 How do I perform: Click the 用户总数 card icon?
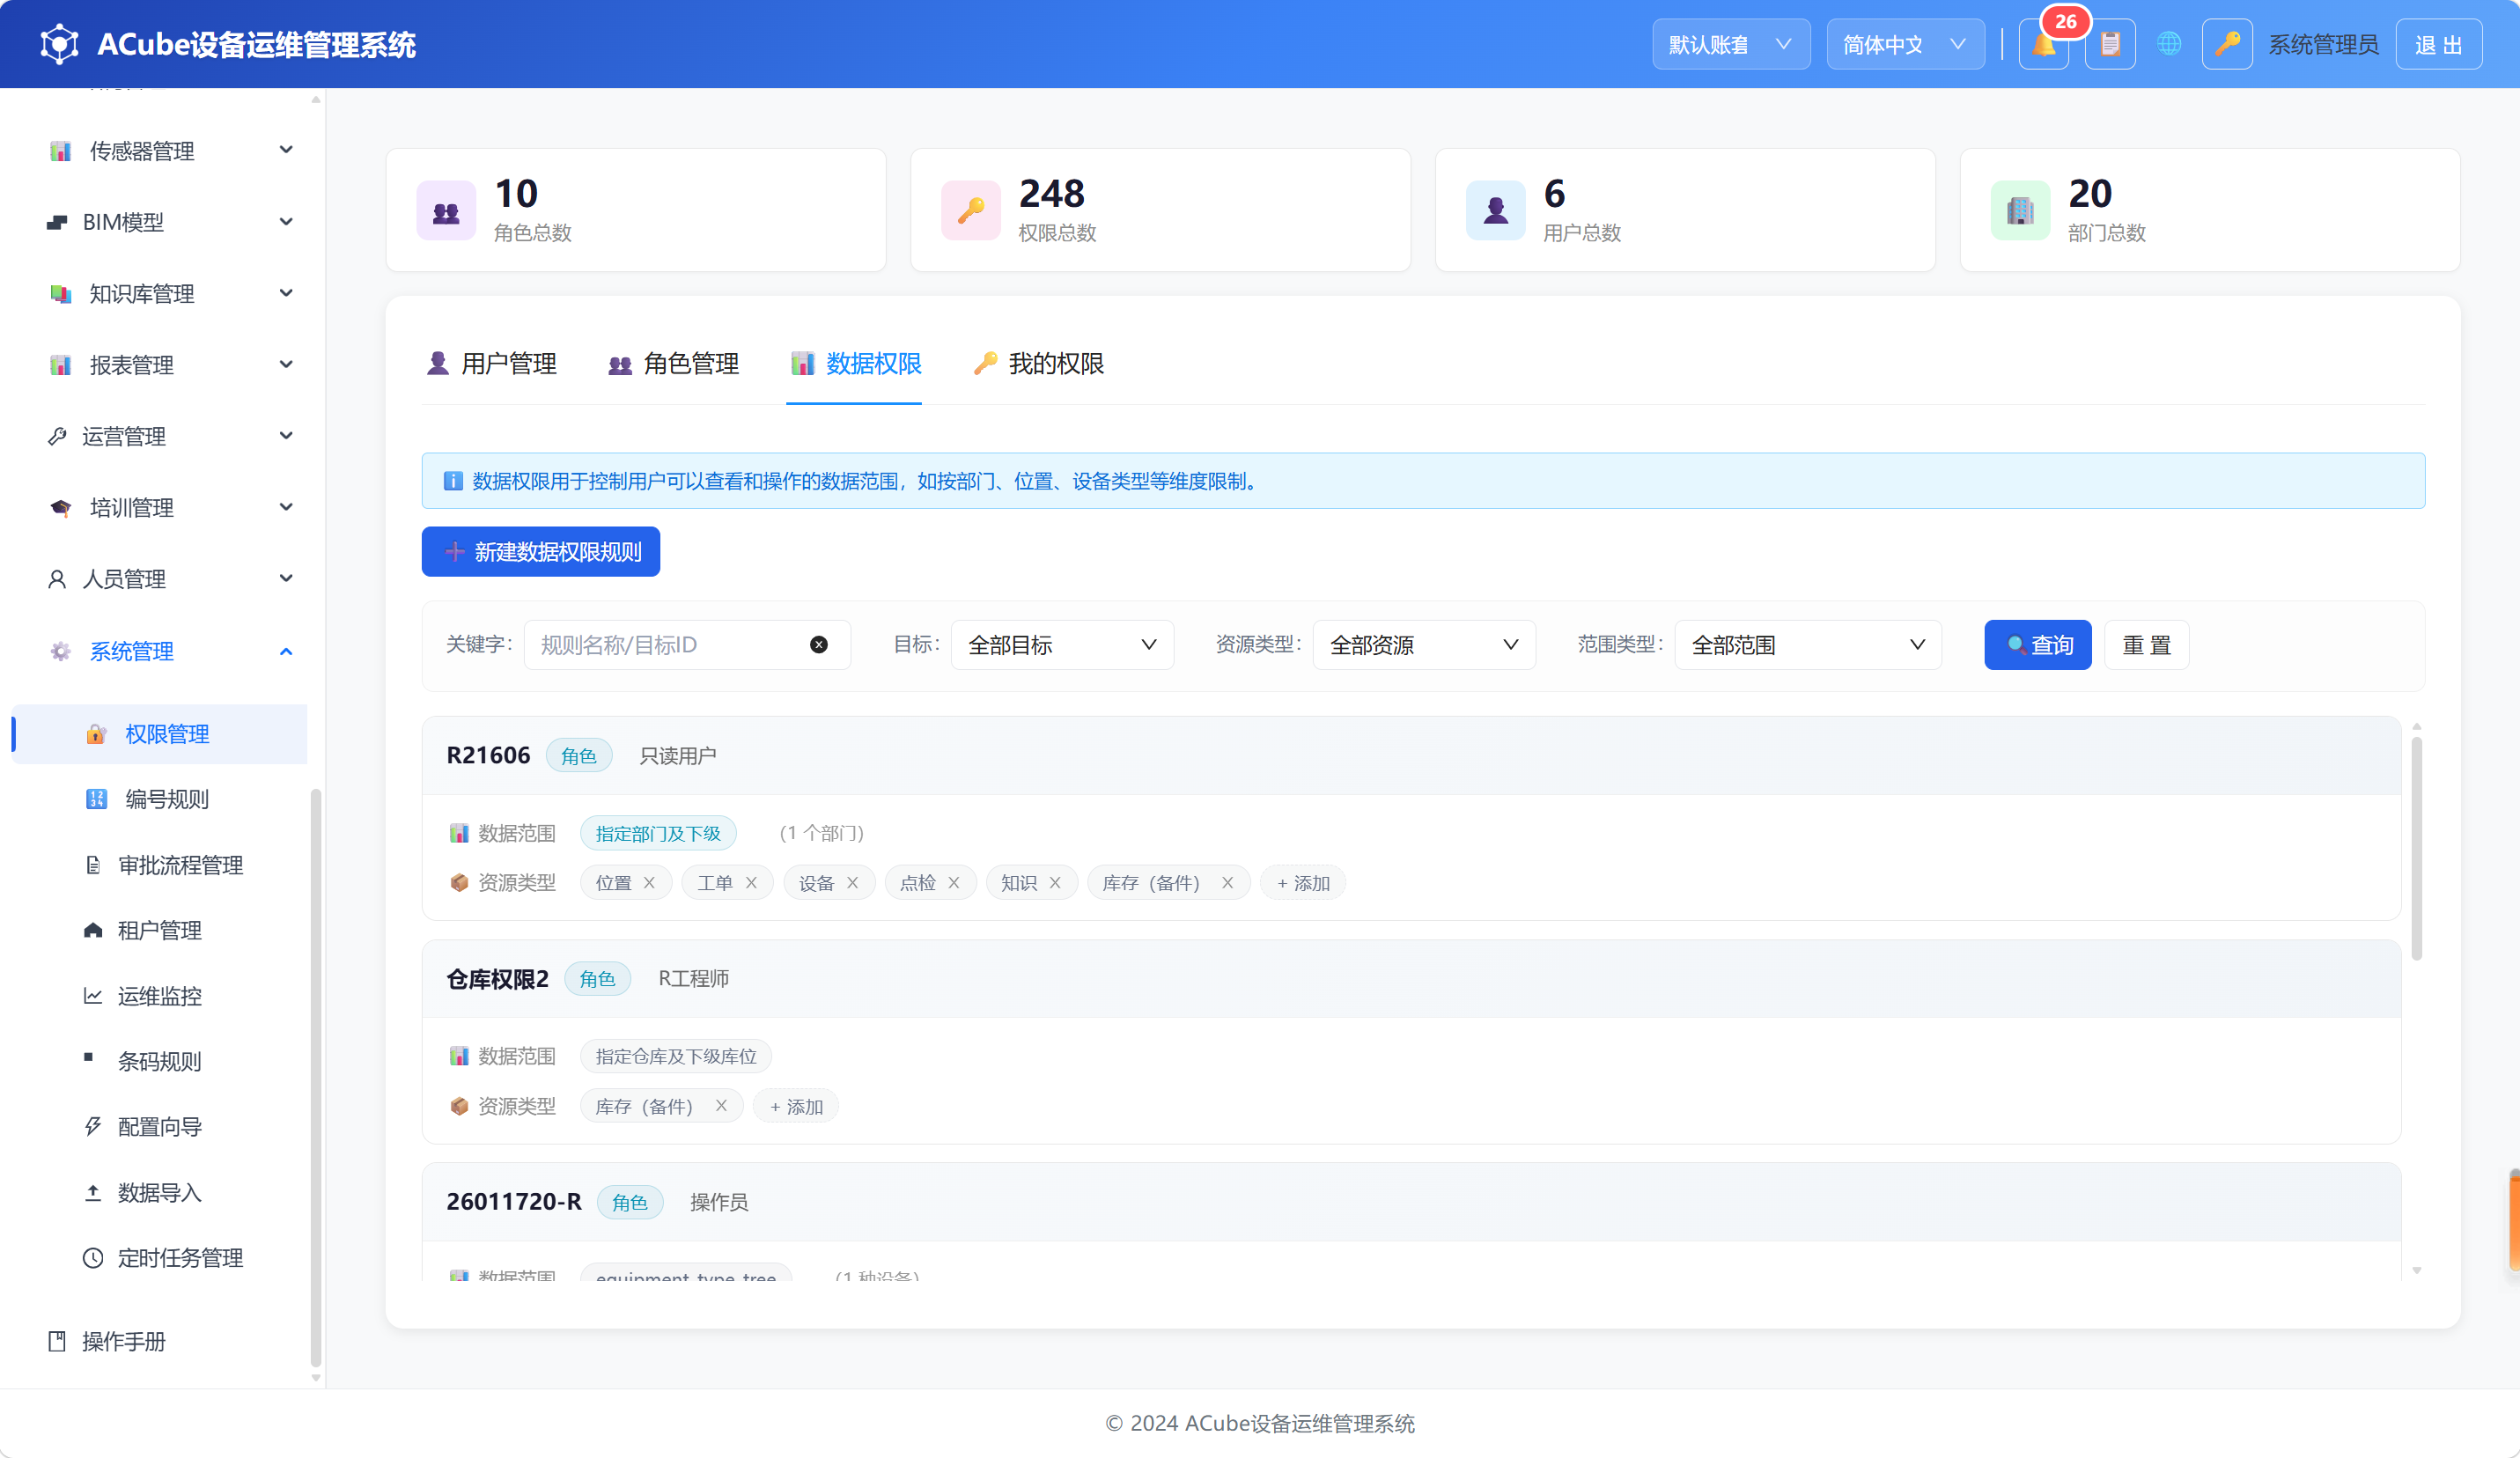pos(1495,211)
